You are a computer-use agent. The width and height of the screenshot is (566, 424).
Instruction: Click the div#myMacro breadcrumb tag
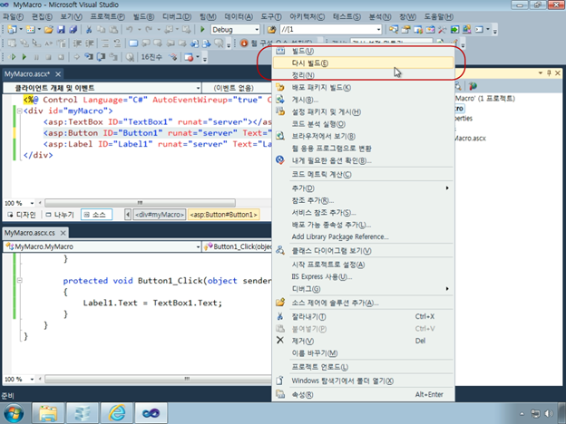160,215
